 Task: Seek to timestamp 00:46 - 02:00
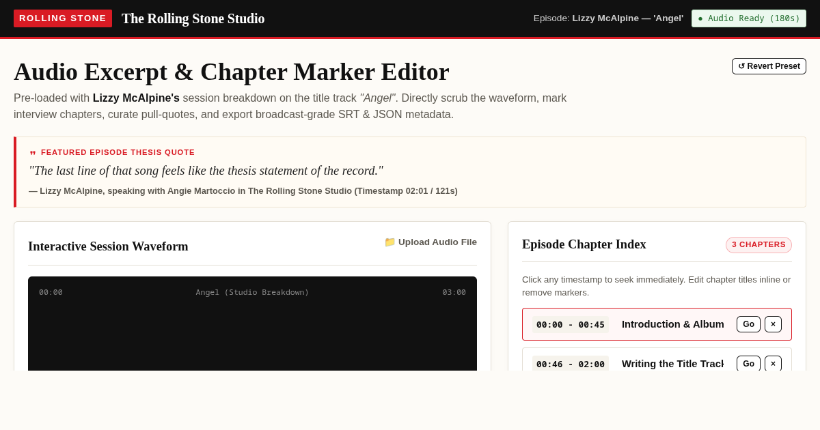pos(571,364)
